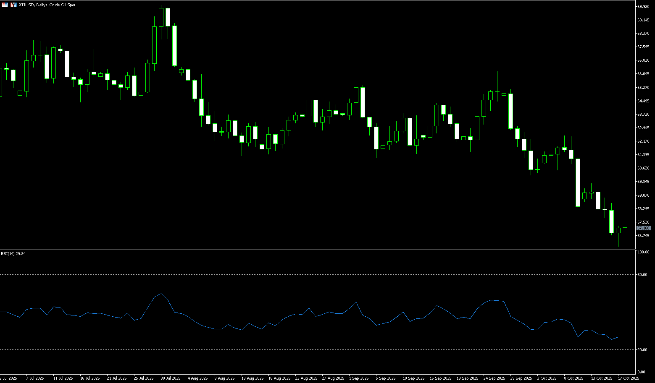Click the RSI 80.00 level label
Screen dimensions: 655x383
[x=642, y=275]
